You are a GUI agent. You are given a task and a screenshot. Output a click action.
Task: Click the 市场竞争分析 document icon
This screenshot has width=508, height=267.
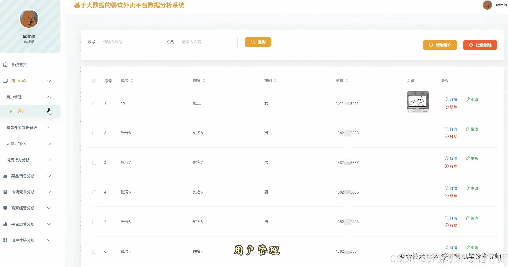pyautogui.click(x=5, y=192)
